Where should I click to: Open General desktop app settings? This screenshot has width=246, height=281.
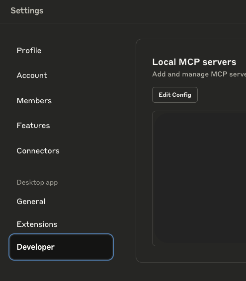(x=31, y=202)
